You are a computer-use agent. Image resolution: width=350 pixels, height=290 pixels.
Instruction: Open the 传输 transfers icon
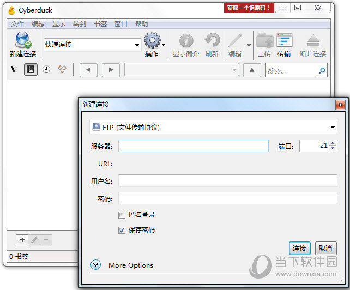(x=285, y=40)
